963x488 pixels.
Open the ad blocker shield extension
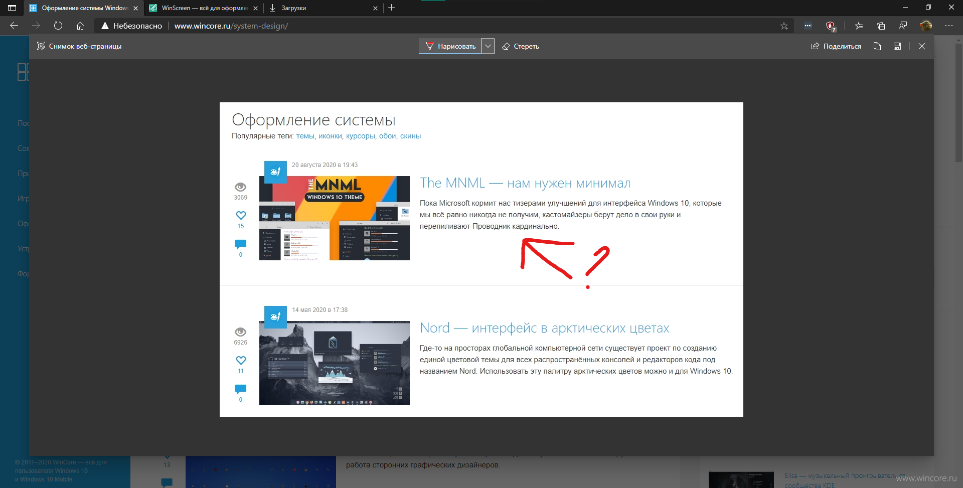pos(830,26)
